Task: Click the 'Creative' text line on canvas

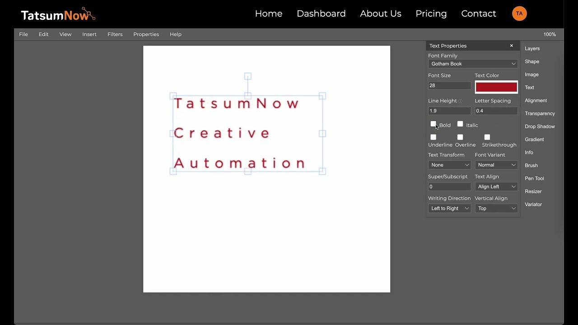Action: 222,133
